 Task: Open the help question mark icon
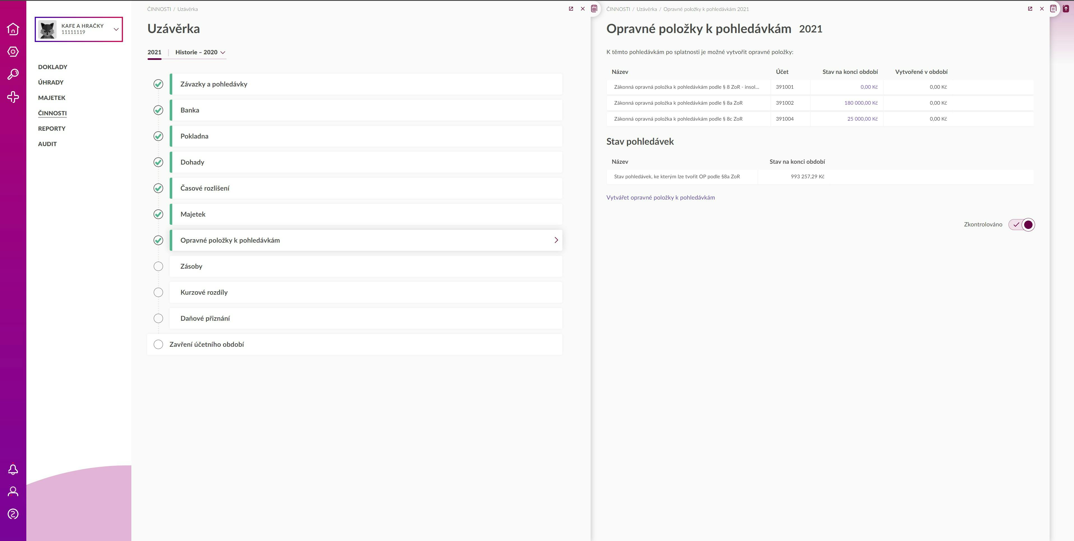[x=13, y=514]
